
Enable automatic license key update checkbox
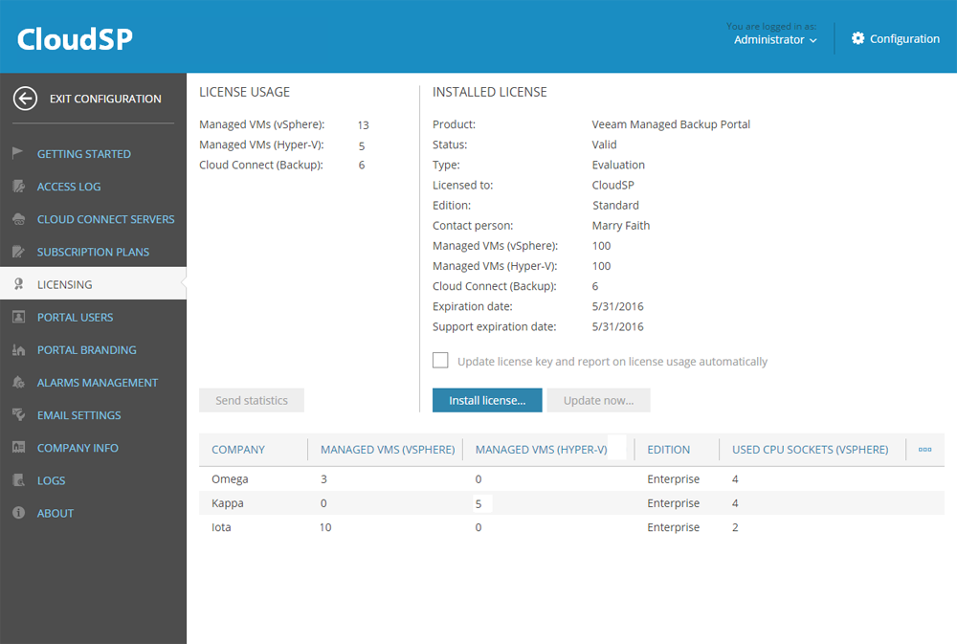[440, 360]
